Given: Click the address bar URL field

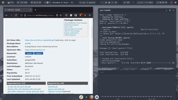Looking at the screenshot, I should click(x=41, y=15).
